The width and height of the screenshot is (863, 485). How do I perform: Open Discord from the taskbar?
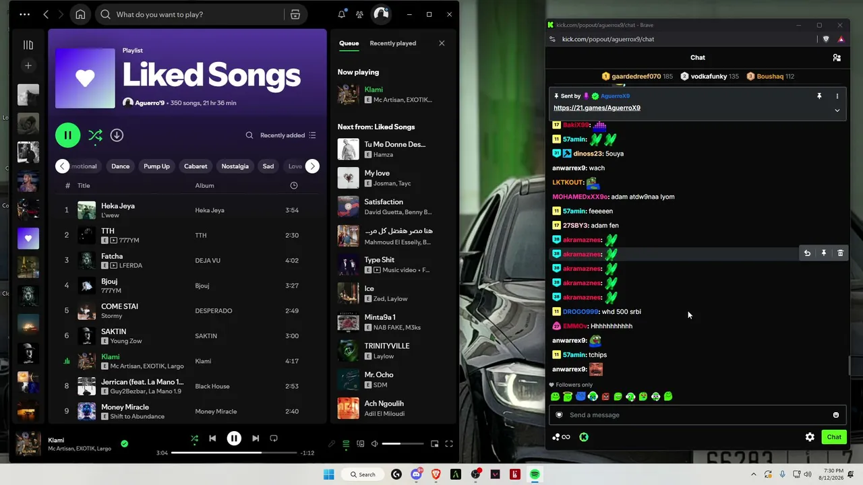[x=416, y=474]
